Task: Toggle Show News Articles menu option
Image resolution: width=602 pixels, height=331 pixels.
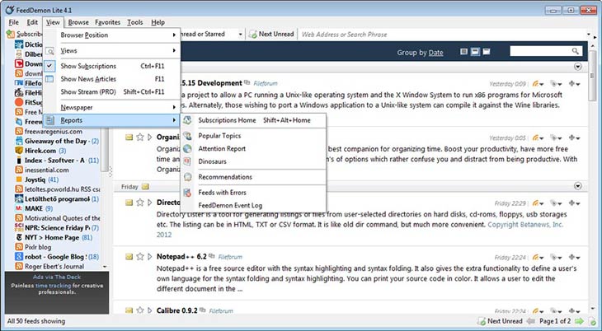Action: click(88, 79)
